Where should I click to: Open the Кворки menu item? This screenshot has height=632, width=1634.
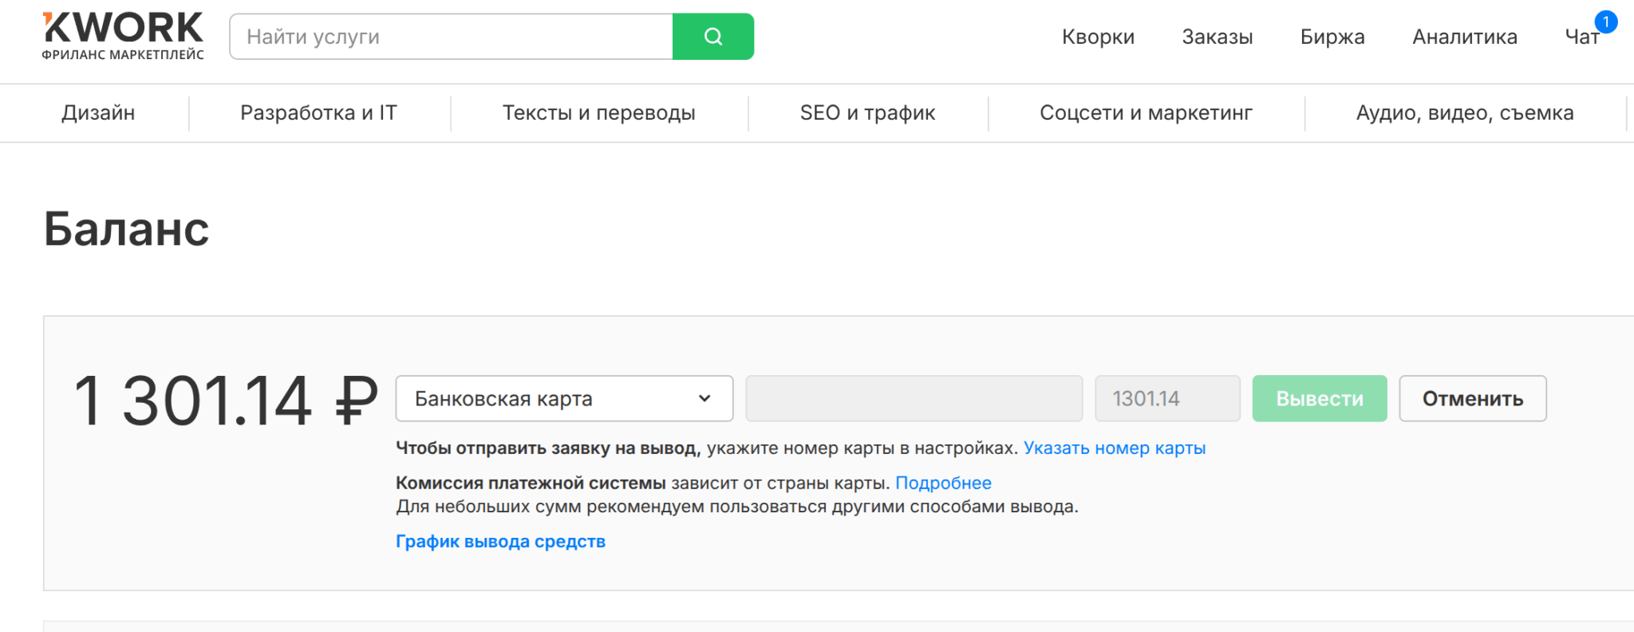pos(1098,37)
